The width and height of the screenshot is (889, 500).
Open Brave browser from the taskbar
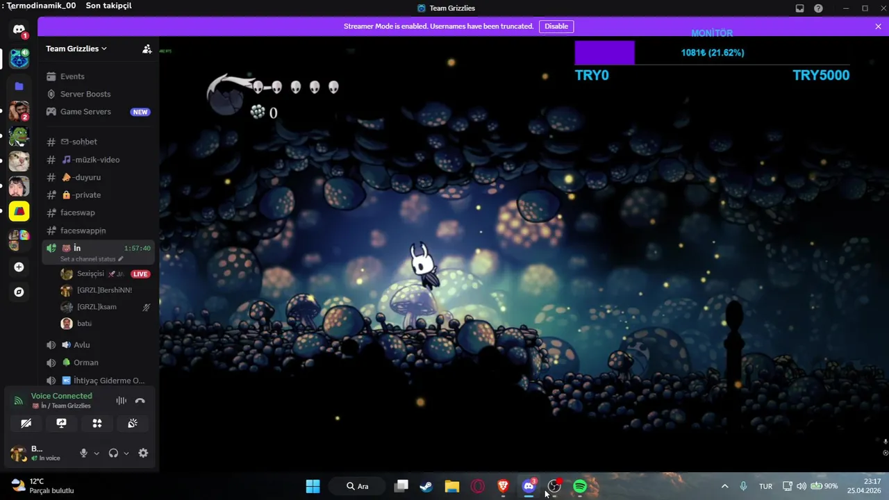pos(504,486)
